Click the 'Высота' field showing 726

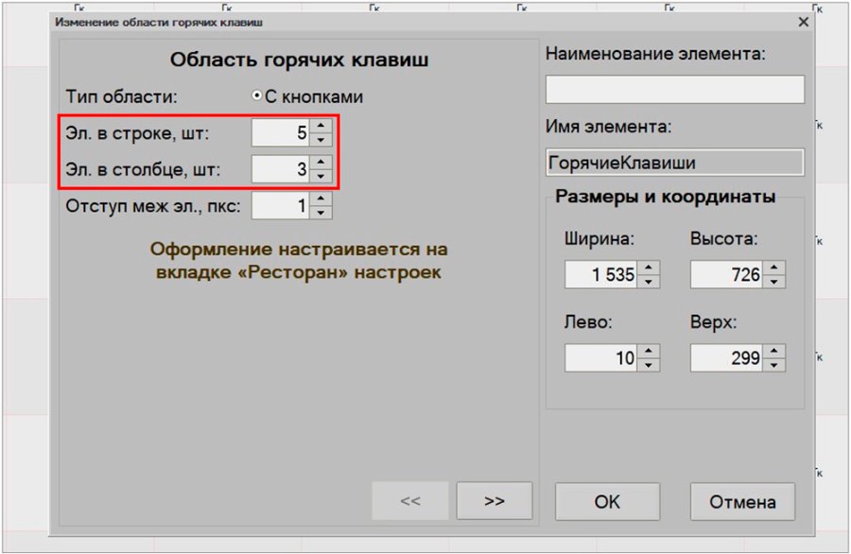727,274
